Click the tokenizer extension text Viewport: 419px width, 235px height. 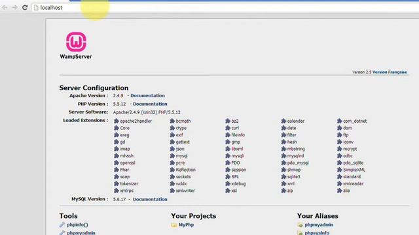click(129, 183)
